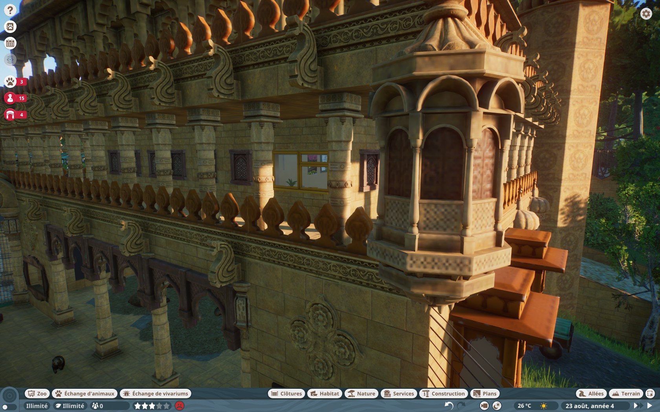Open the help question mark icon
This screenshot has width=660, height=412.
(10, 10)
